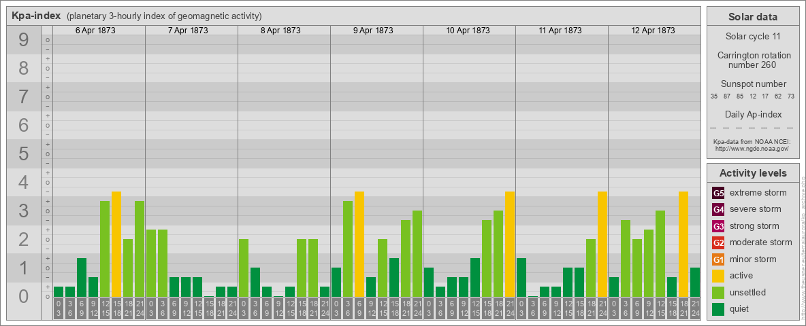This screenshot has width=806, height=326.
Task: Click the yellow active bar on 10 Apr 1873
Action: (x=510, y=244)
